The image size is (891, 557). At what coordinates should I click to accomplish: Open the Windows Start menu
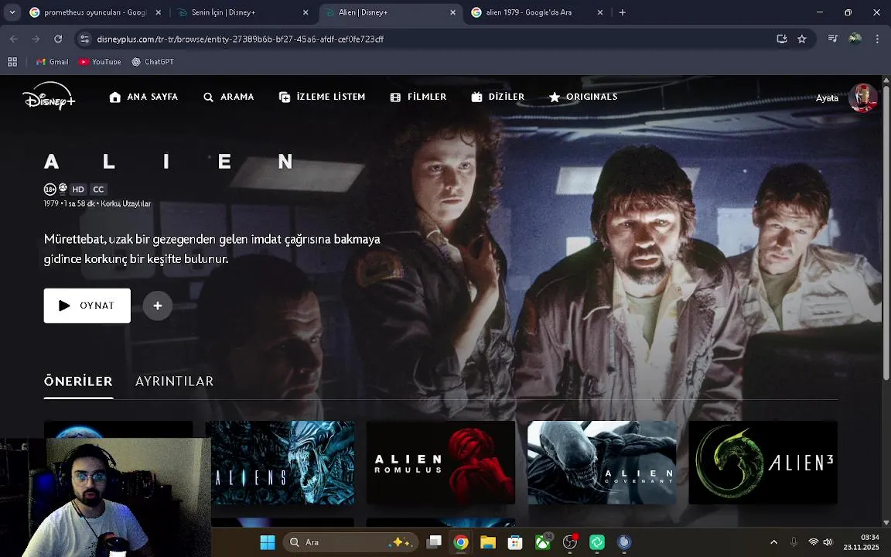(267, 542)
